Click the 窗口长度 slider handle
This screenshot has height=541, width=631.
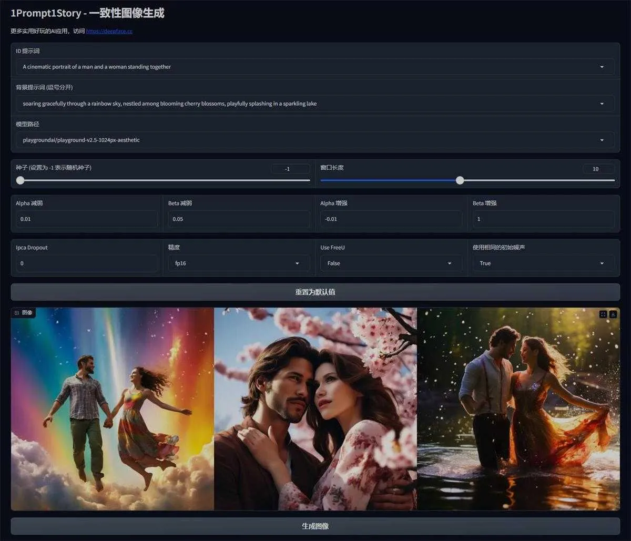click(460, 180)
